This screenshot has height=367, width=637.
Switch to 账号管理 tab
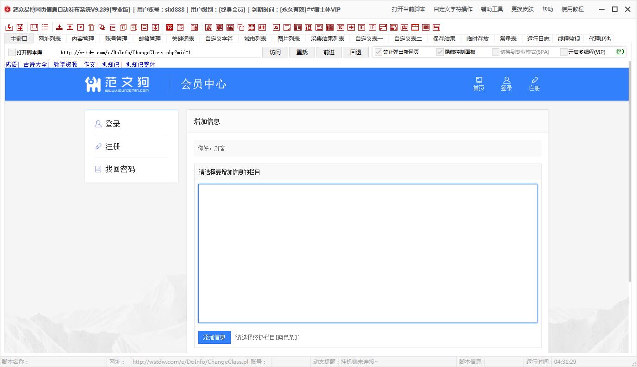[x=116, y=39]
